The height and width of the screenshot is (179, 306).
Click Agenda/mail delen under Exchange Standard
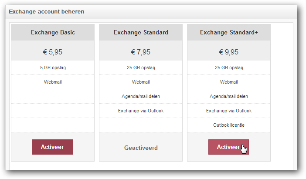click(141, 96)
